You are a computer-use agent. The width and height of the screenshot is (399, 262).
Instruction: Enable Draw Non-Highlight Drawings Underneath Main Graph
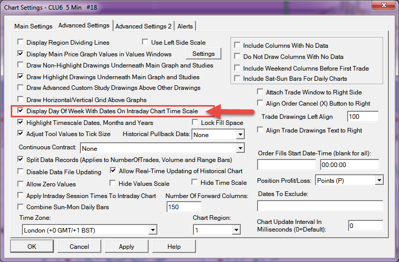(20, 65)
